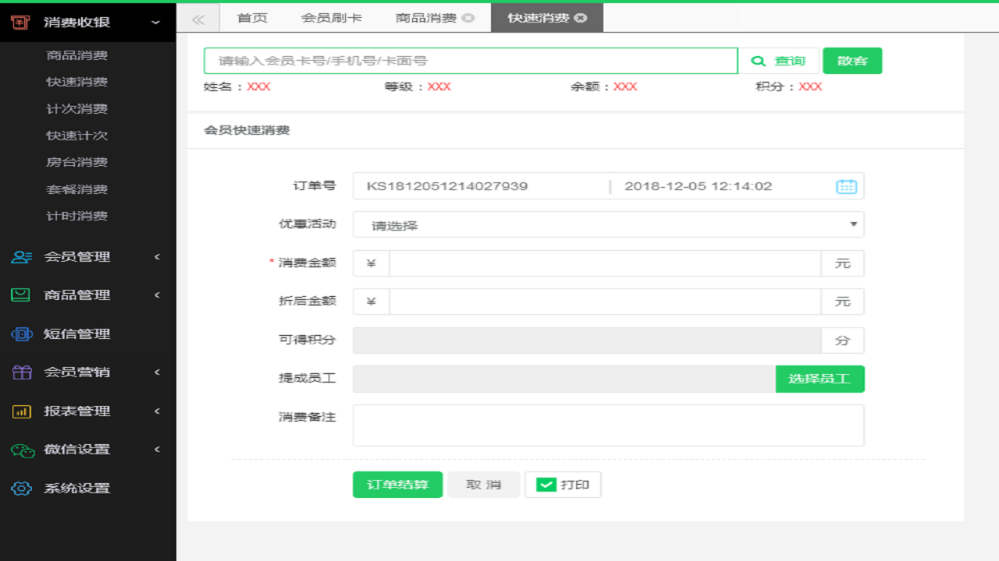Click the 会员管理 member management icon

point(22,256)
